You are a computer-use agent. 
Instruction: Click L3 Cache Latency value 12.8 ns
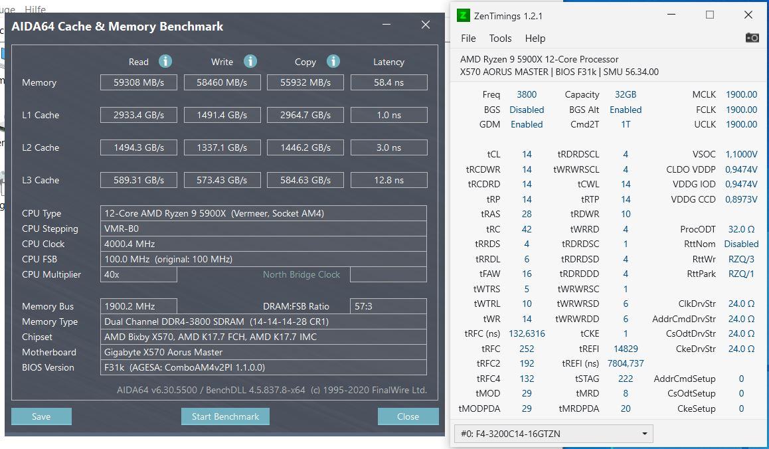pyautogui.click(x=389, y=180)
